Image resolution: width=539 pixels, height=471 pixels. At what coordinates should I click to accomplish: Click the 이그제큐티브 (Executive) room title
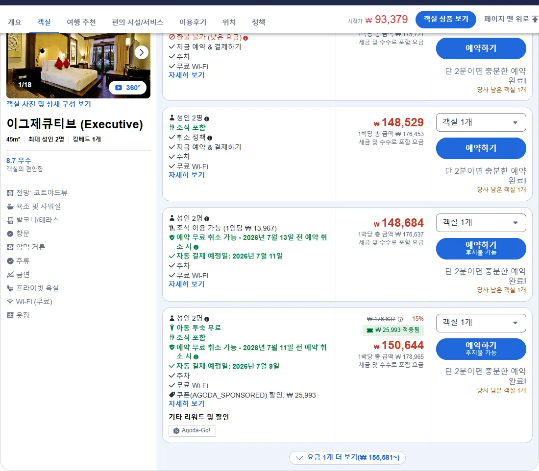tap(74, 124)
